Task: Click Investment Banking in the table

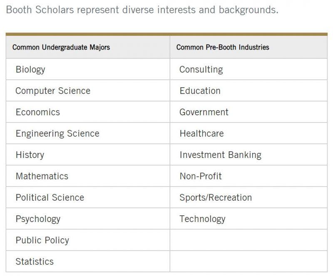Action: [x=220, y=155]
